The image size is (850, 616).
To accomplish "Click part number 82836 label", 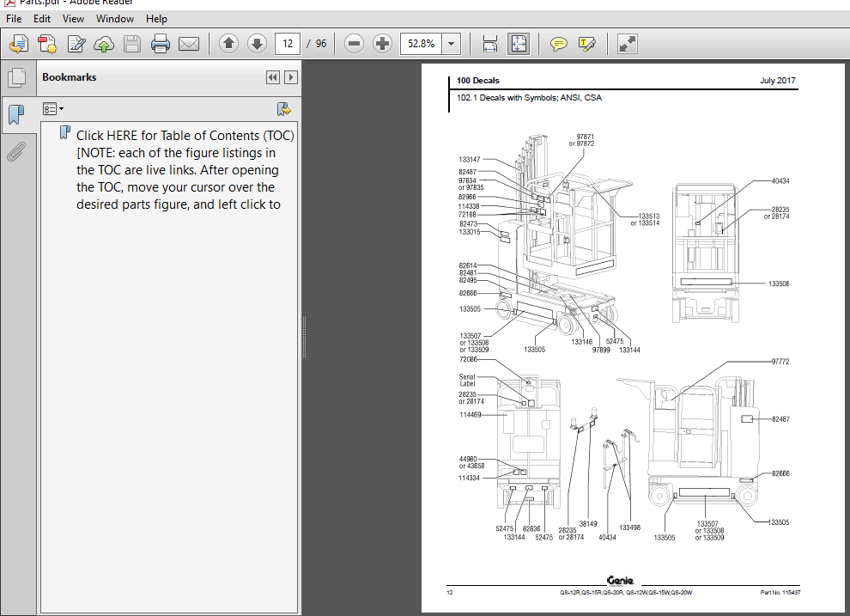I will pyautogui.click(x=531, y=528).
